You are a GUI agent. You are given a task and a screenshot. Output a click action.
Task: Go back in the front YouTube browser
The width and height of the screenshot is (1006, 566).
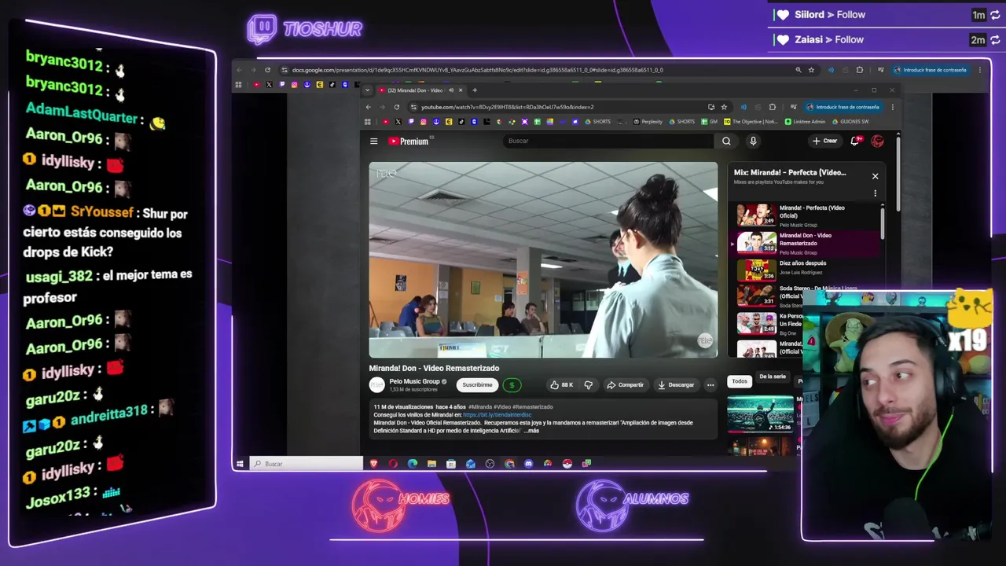click(368, 107)
